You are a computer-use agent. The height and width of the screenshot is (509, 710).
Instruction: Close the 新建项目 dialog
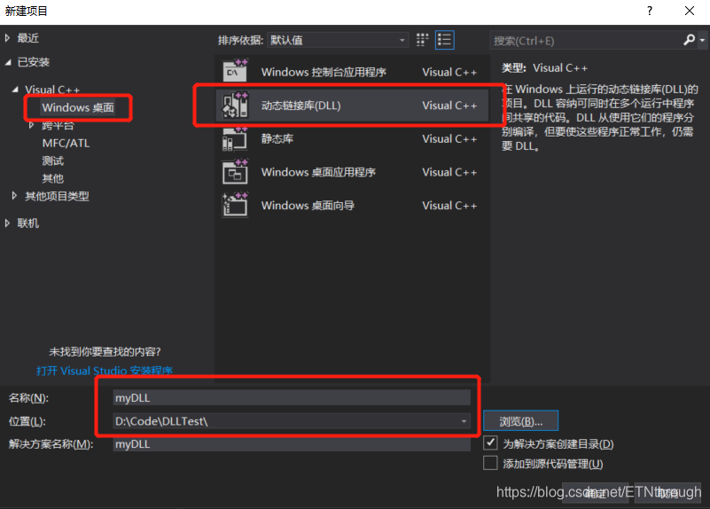pos(690,11)
